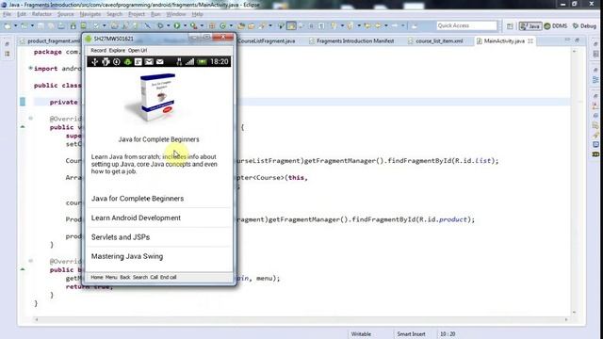This screenshot has width=603, height=339.
Task: Switch to CourseListFragment.java tab
Action: tap(267, 40)
